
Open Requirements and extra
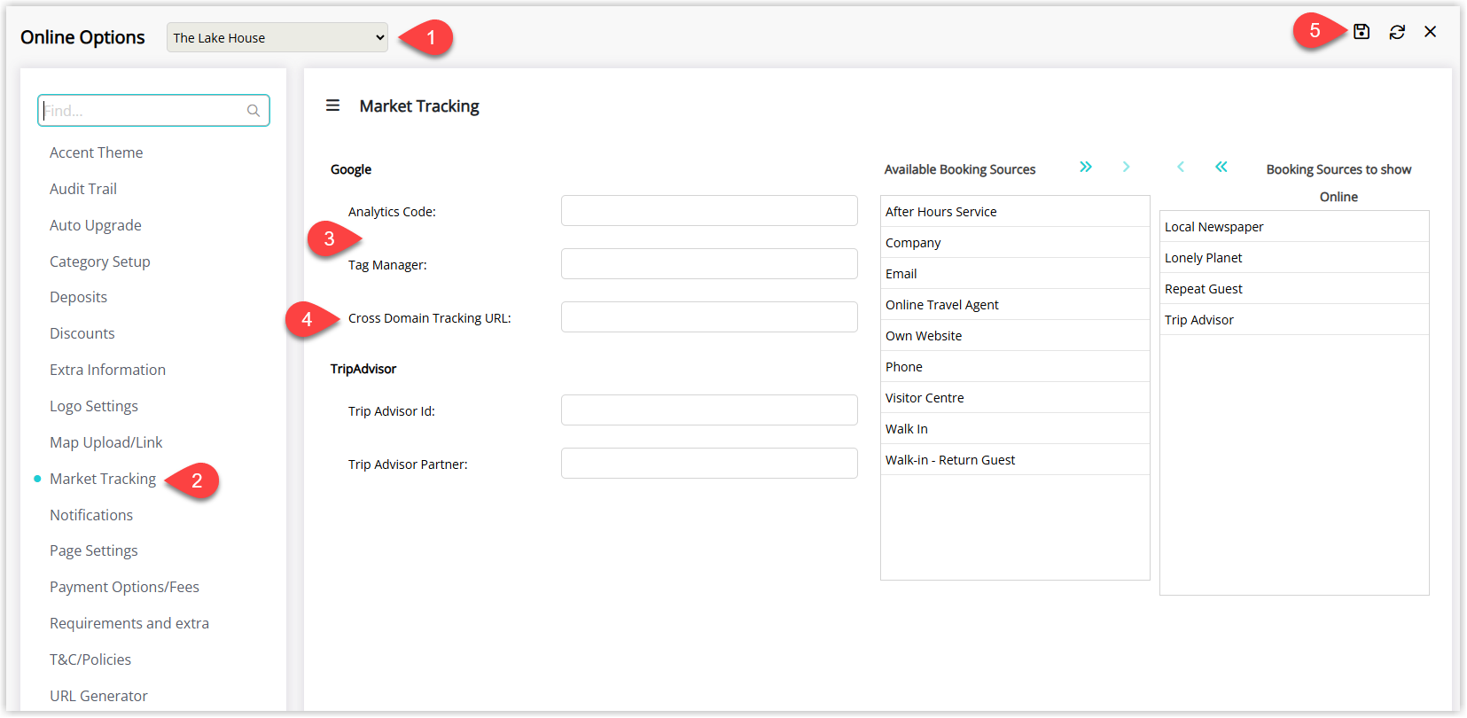pos(129,623)
